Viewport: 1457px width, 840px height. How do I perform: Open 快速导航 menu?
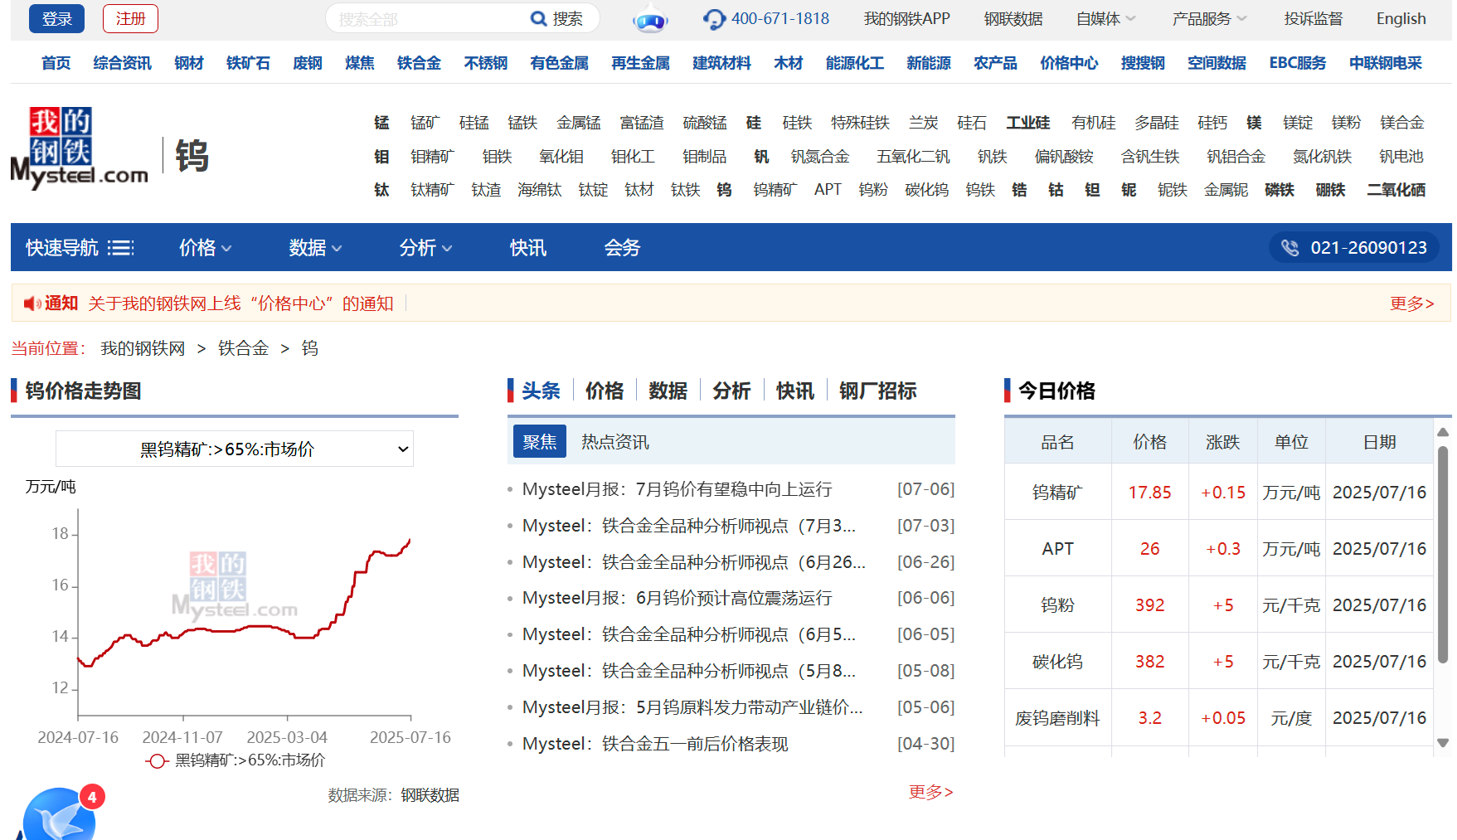[x=80, y=247]
